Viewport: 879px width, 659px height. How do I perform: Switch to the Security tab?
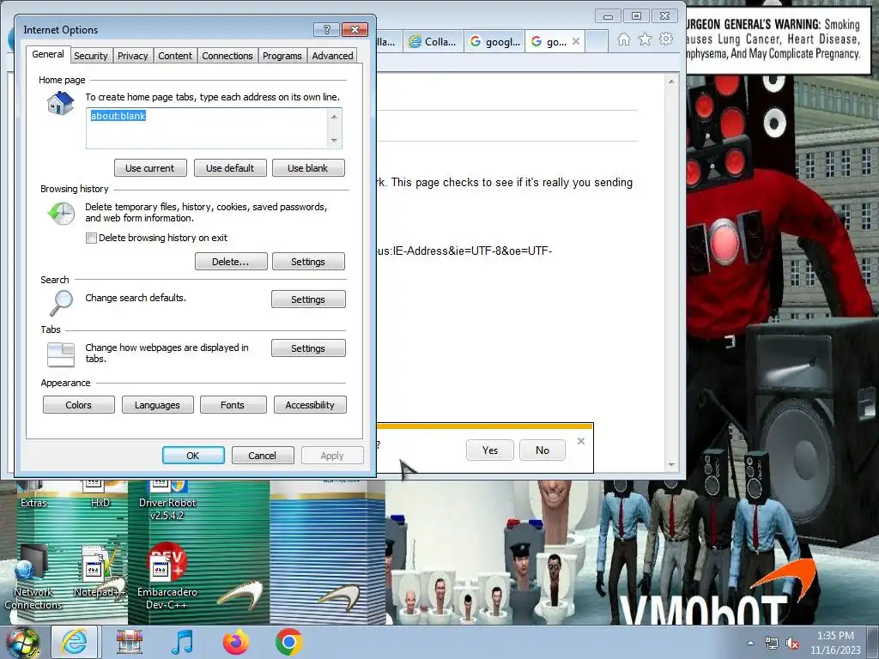point(90,56)
